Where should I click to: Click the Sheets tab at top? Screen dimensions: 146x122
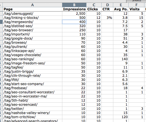click(x=136, y=1)
